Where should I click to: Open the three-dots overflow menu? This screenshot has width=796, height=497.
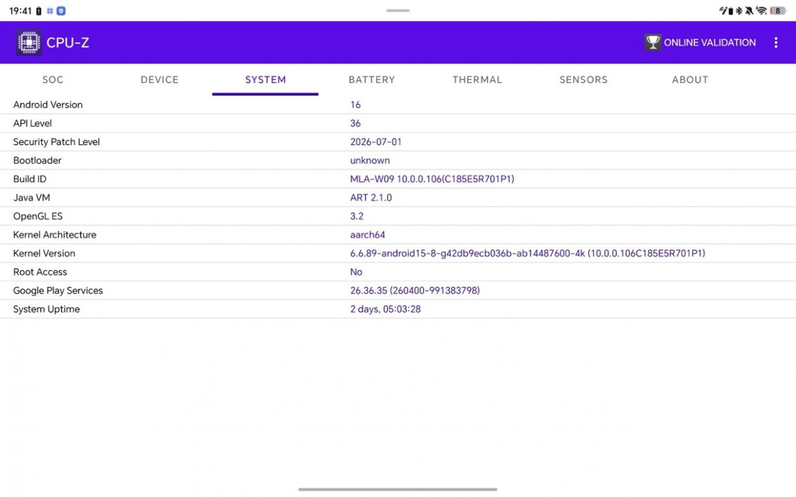click(x=775, y=42)
